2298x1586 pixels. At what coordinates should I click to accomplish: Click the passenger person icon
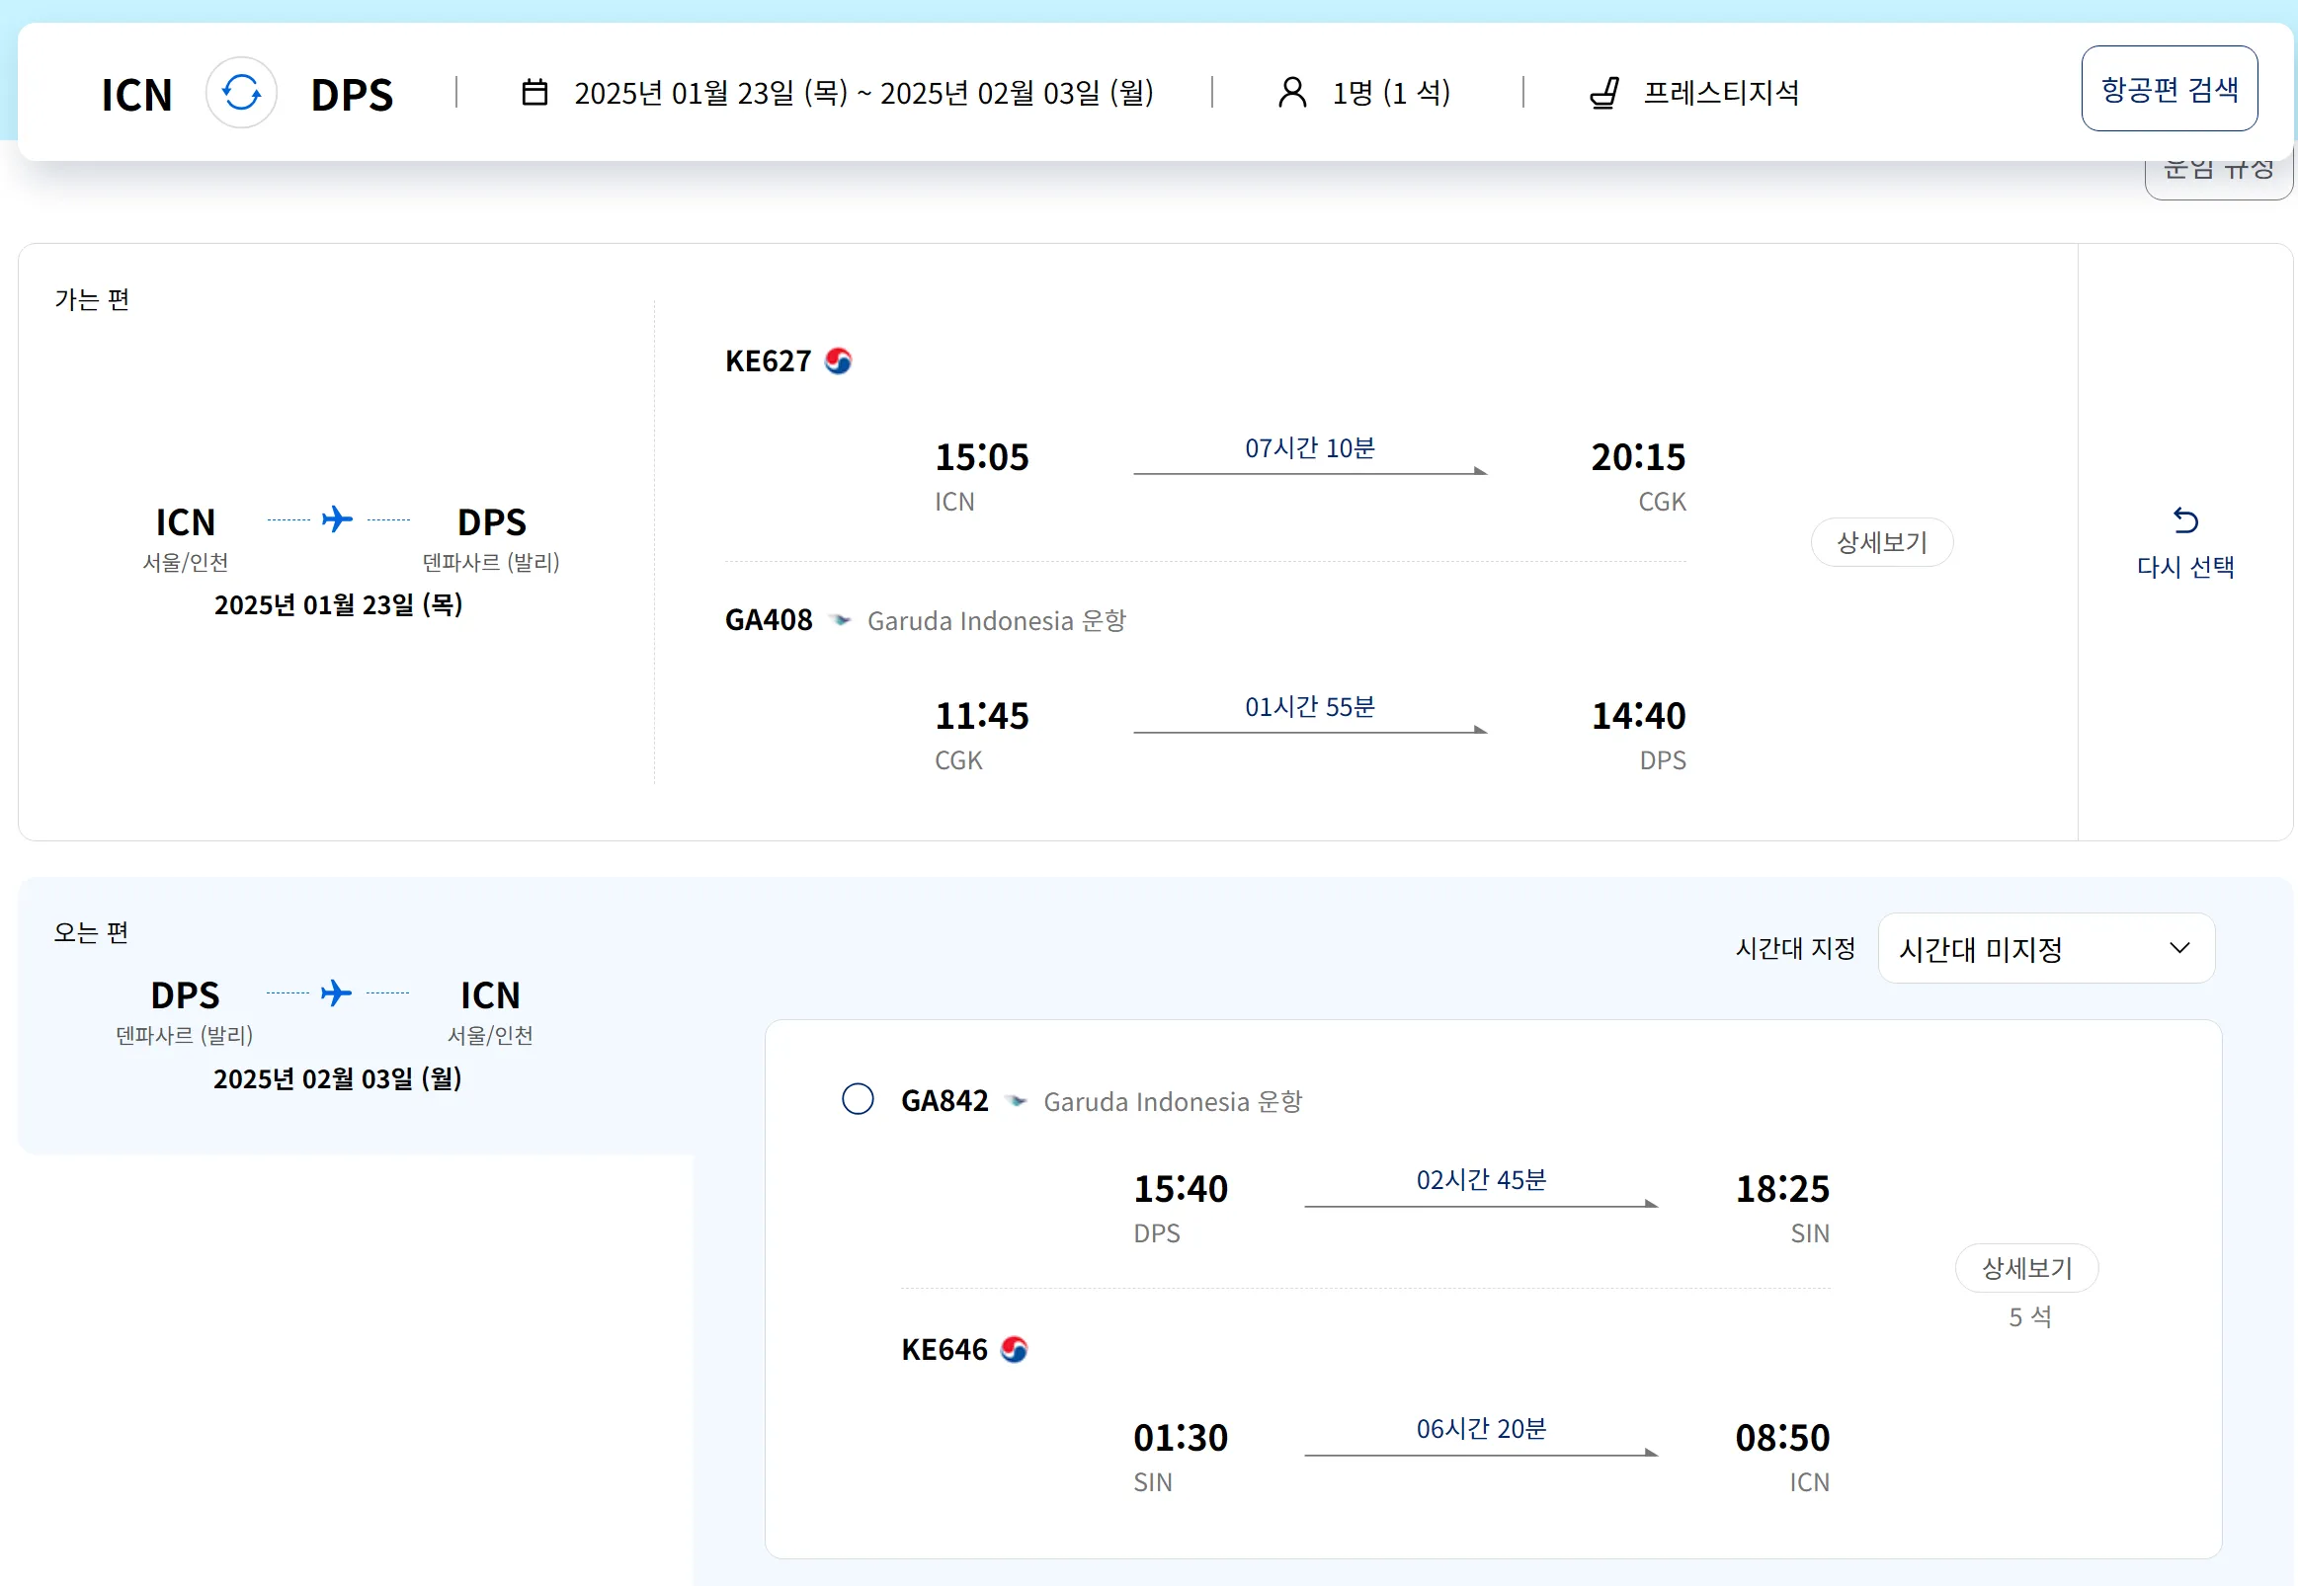[1291, 93]
